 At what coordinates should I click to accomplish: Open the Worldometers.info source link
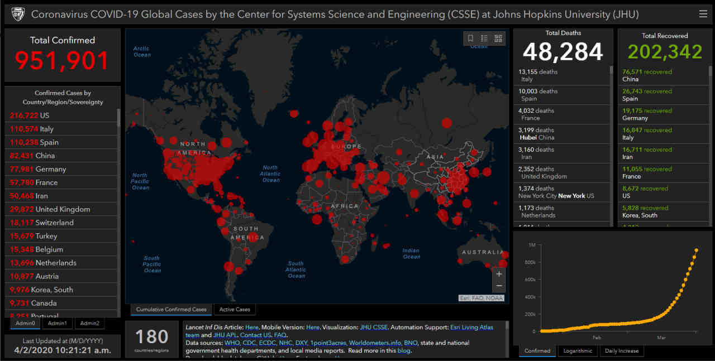coord(375,343)
